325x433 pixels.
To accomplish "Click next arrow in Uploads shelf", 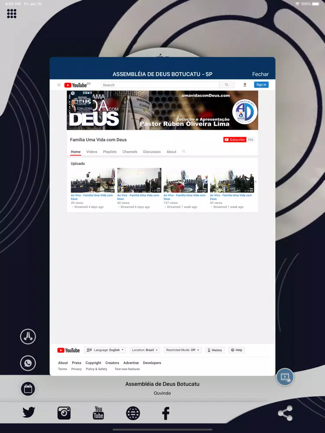I will 256,181.
